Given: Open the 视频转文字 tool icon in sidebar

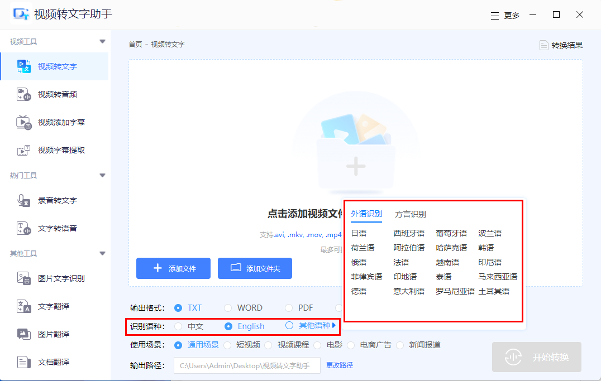Looking at the screenshot, I should [24, 66].
